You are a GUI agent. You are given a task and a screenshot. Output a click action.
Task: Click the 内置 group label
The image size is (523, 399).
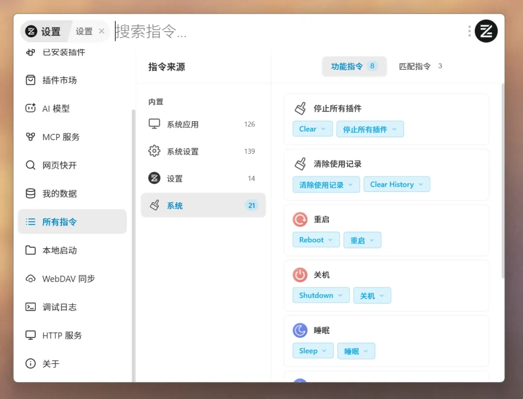pyautogui.click(x=156, y=101)
